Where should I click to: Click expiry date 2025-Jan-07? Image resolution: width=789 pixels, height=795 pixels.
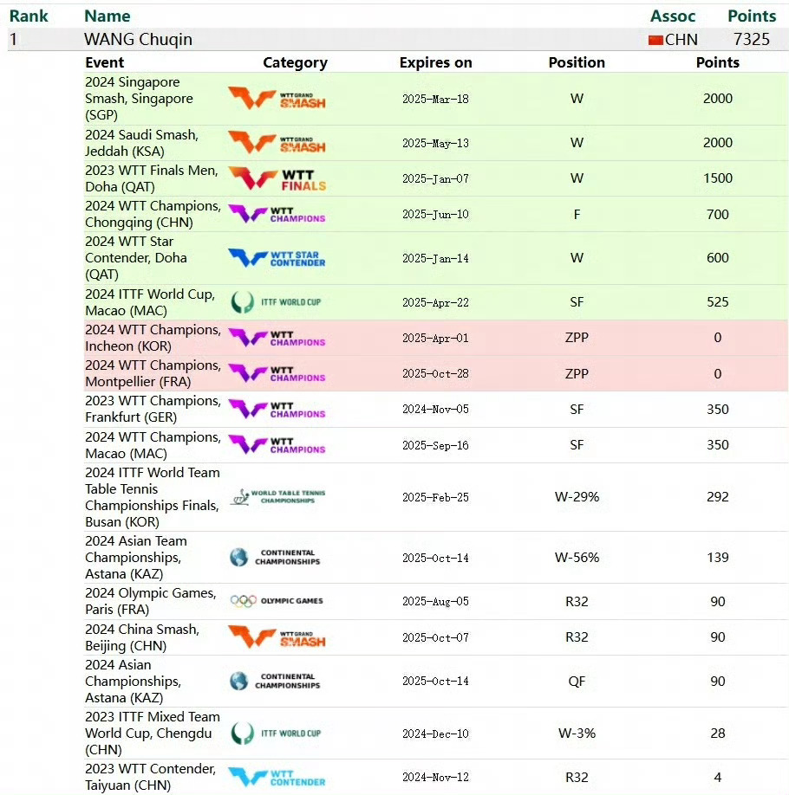point(435,178)
